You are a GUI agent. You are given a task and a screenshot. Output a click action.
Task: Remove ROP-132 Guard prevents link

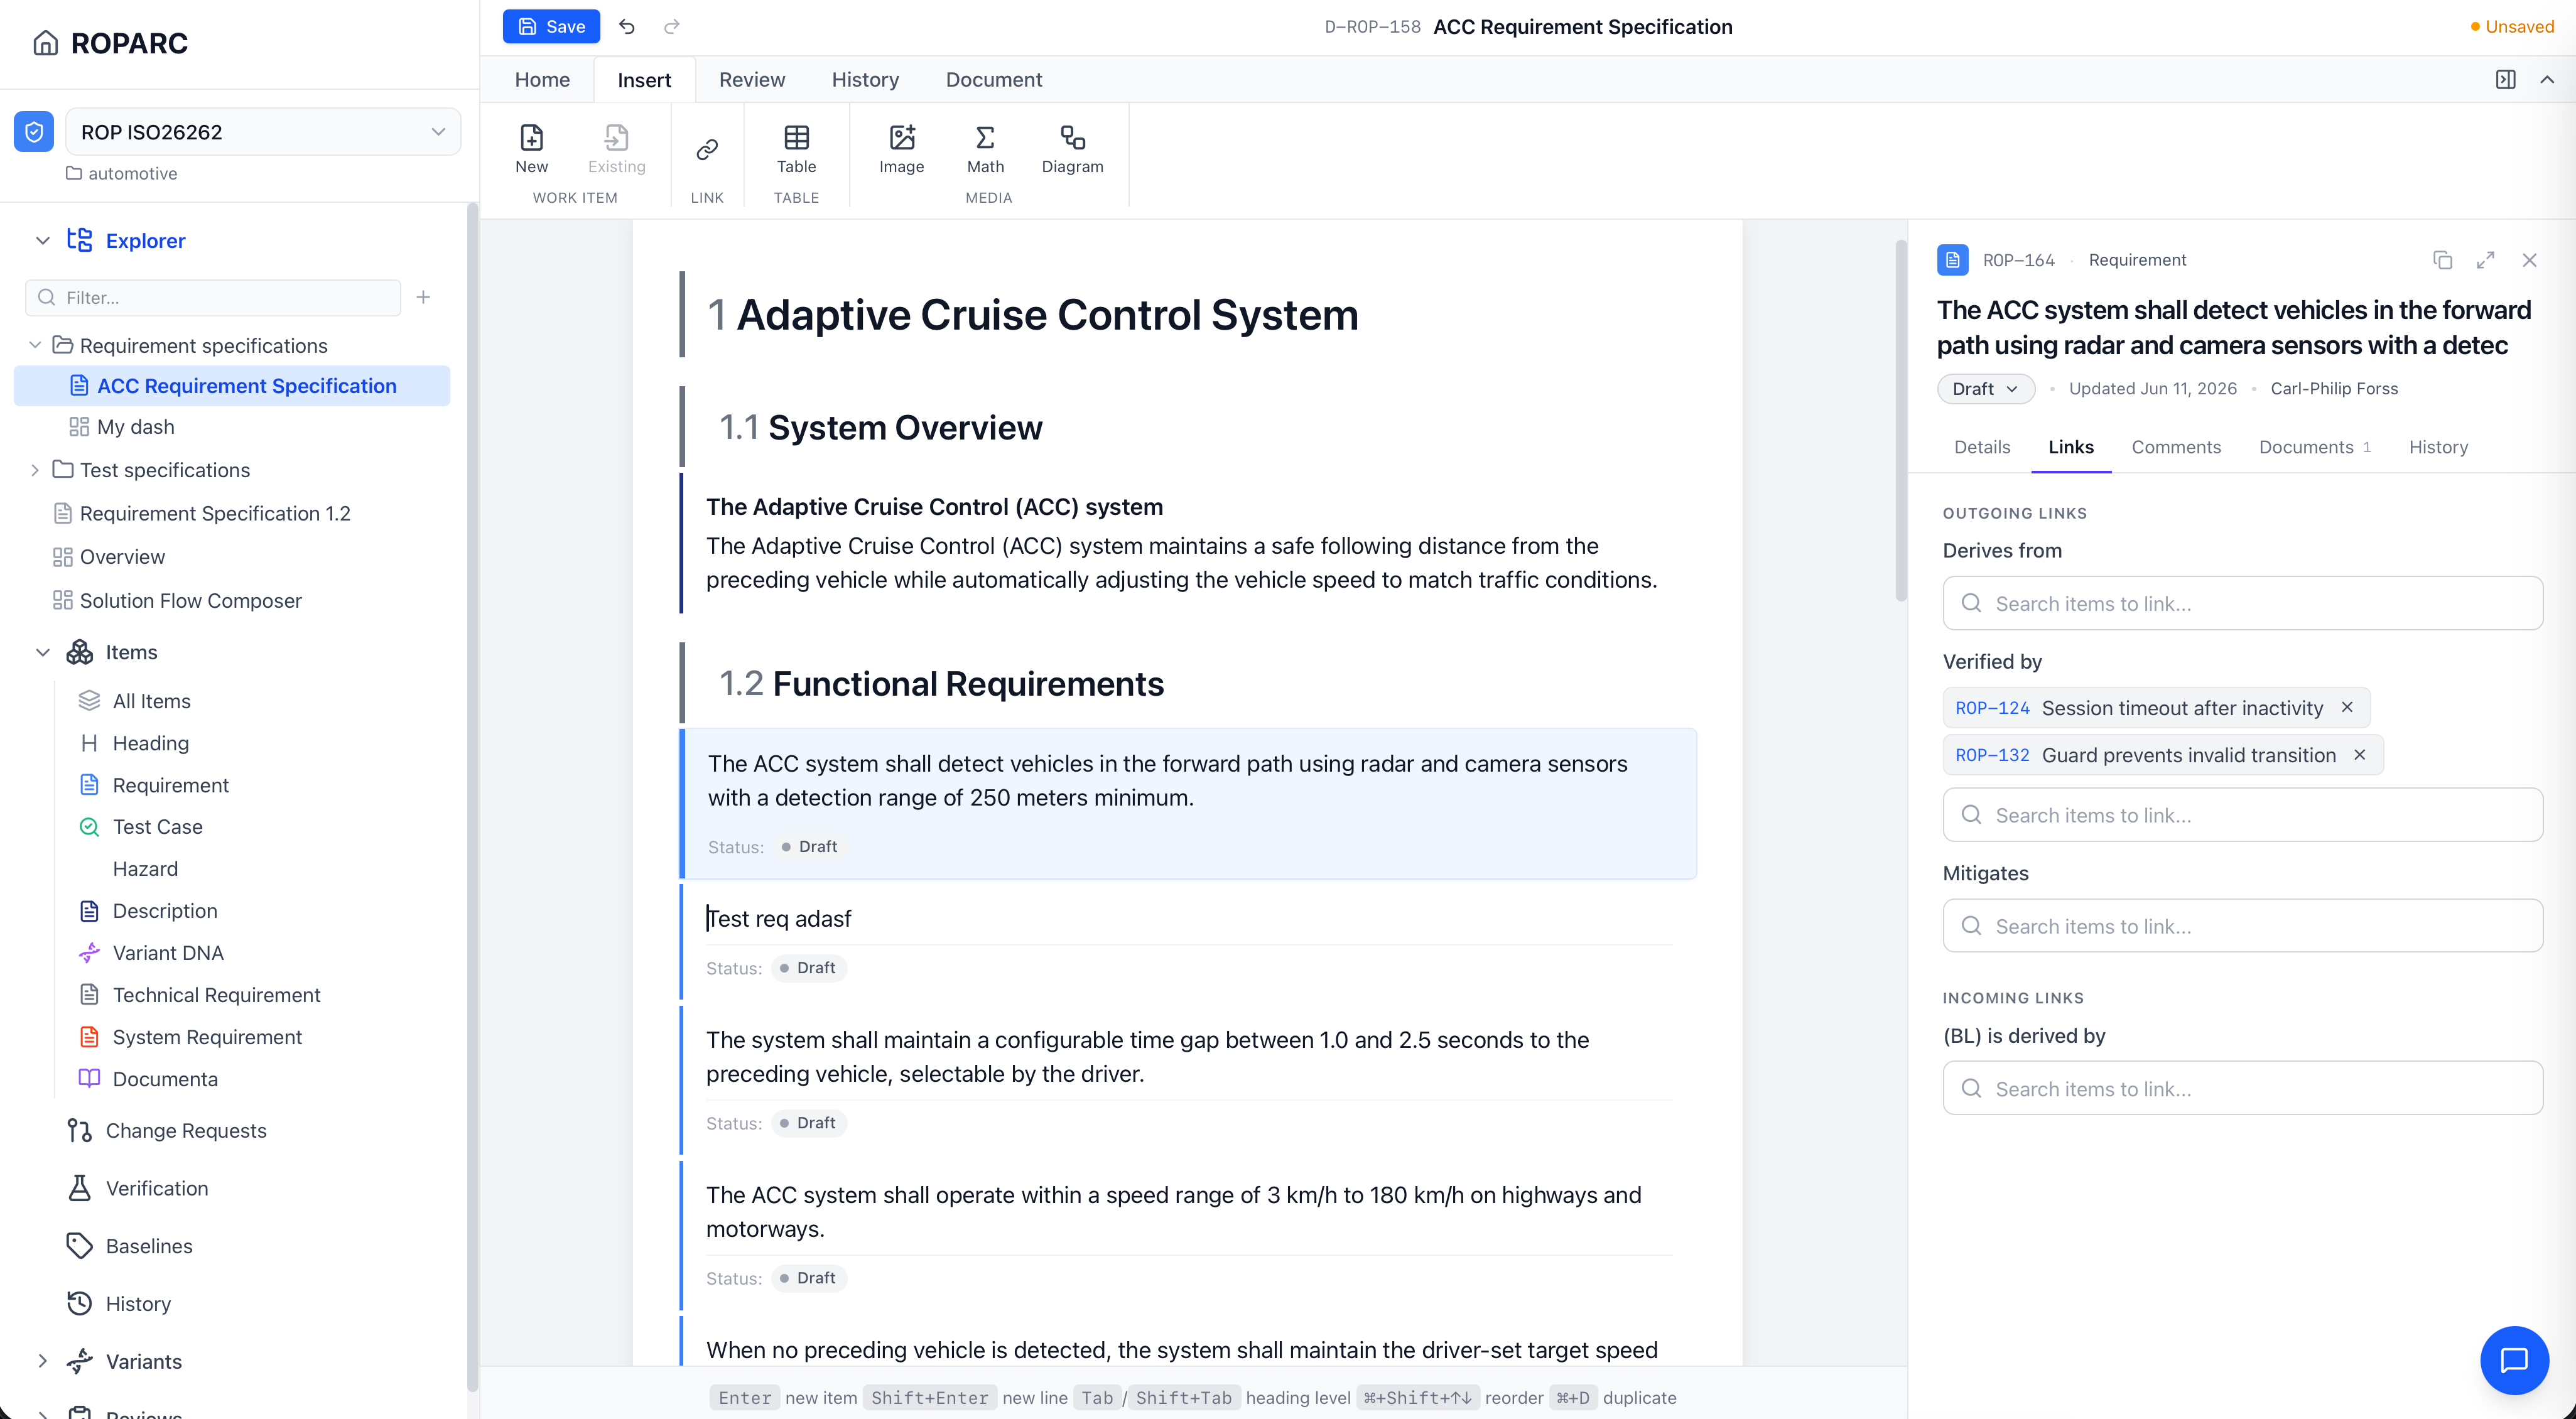pyautogui.click(x=2360, y=755)
